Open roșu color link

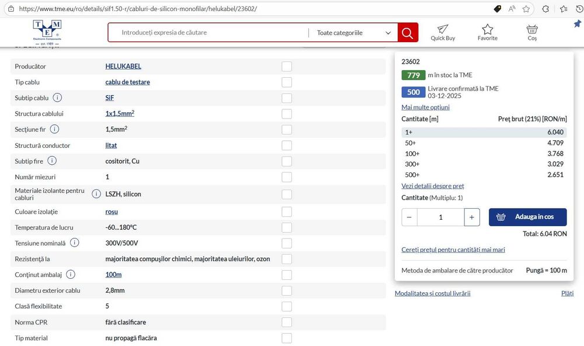(x=112, y=212)
